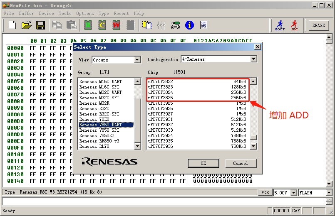The height and width of the screenshot is (216, 335).
Task: Open a file with the folder icon
Action: [26, 25]
